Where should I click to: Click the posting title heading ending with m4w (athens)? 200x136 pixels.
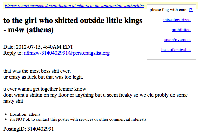click(x=73, y=25)
